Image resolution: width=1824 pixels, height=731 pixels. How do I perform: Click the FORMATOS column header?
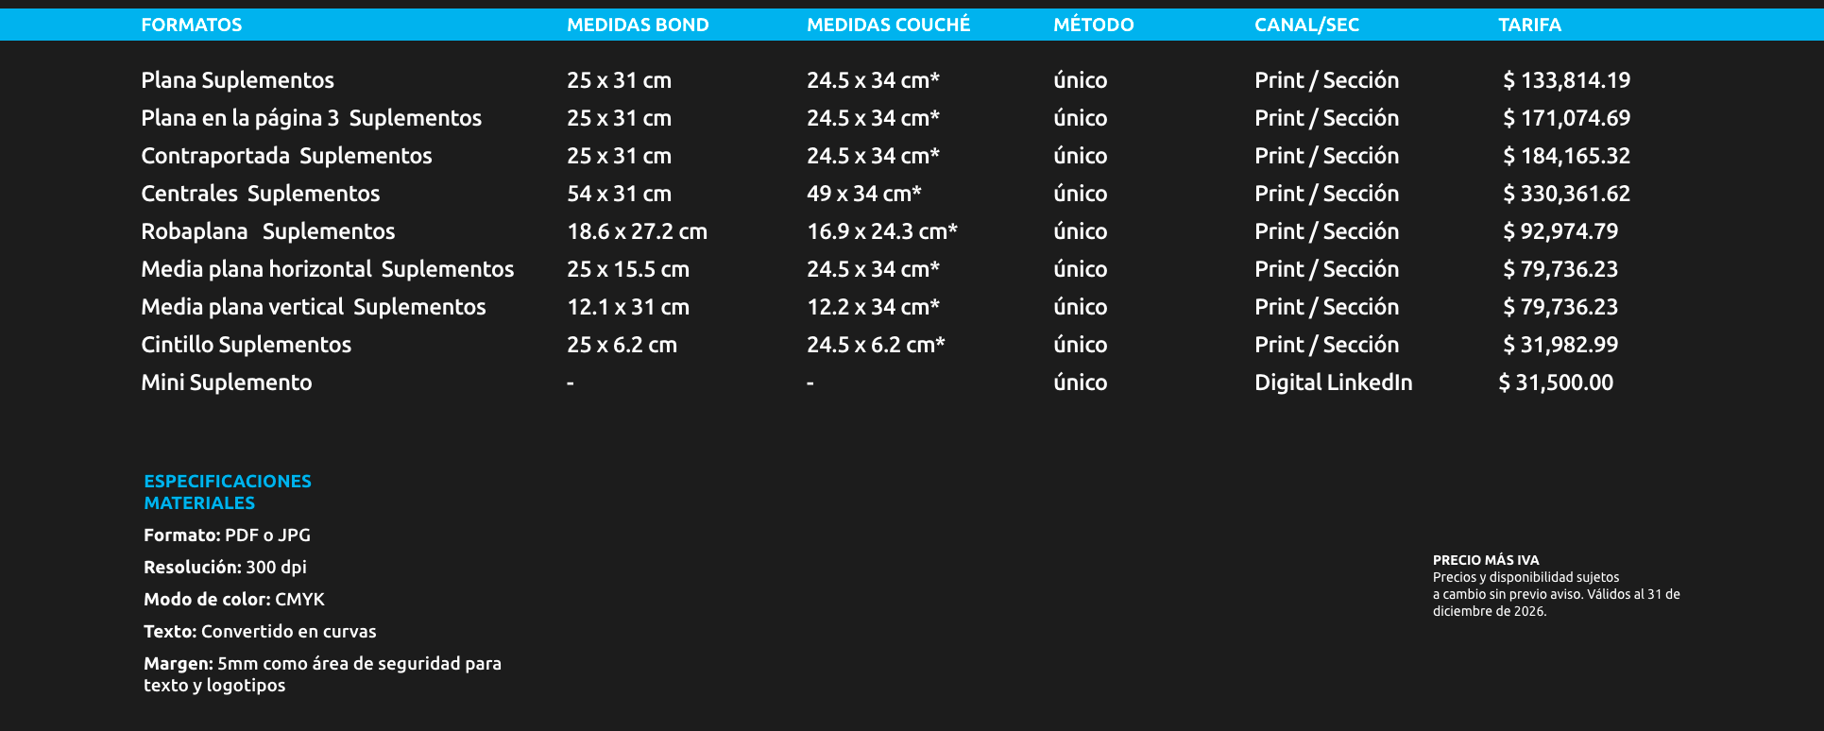[191, 25]
